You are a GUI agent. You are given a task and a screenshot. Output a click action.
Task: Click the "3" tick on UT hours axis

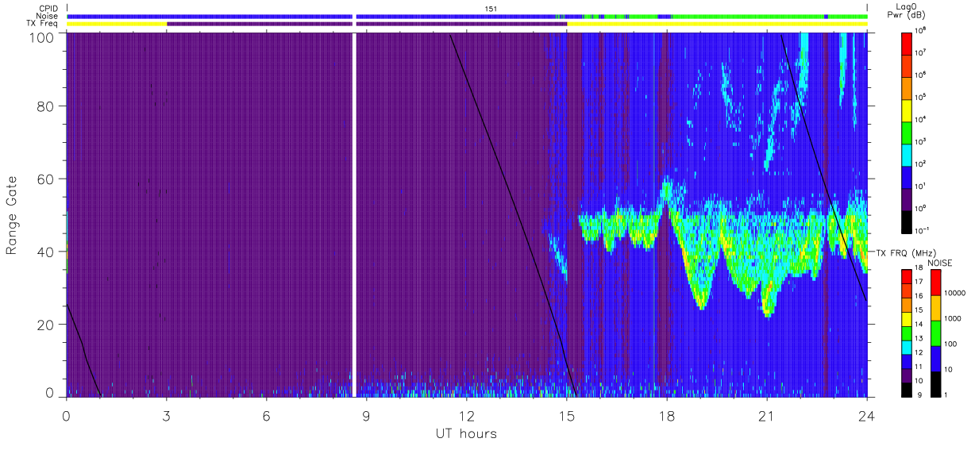click(x=167, y=415)
